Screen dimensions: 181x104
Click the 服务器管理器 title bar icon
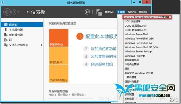[3, 3]
